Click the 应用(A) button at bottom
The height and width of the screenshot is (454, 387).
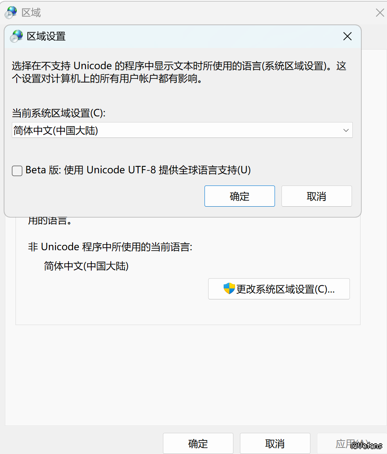click(x=351, y=443)
